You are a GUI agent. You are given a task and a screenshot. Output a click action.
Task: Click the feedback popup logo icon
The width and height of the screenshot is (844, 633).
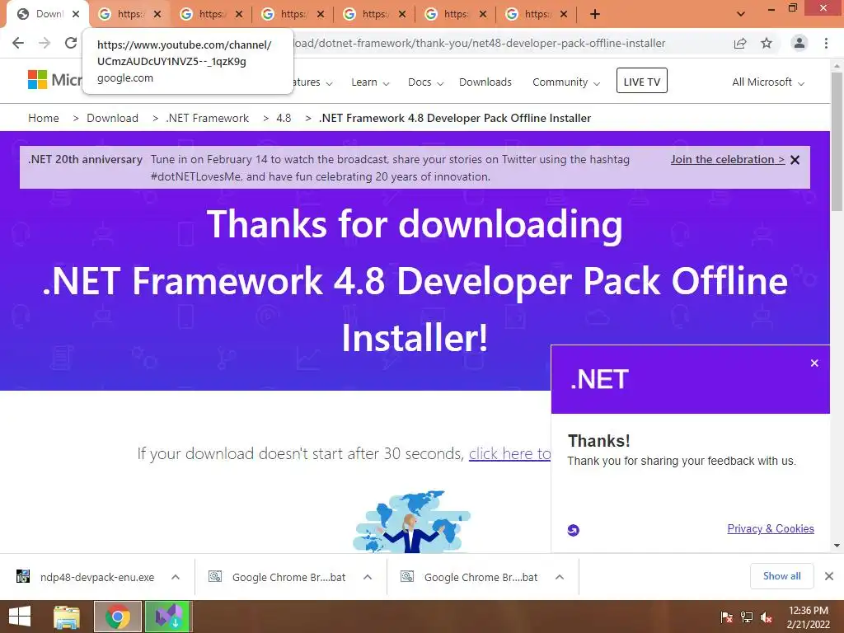(x=574, y=530)
